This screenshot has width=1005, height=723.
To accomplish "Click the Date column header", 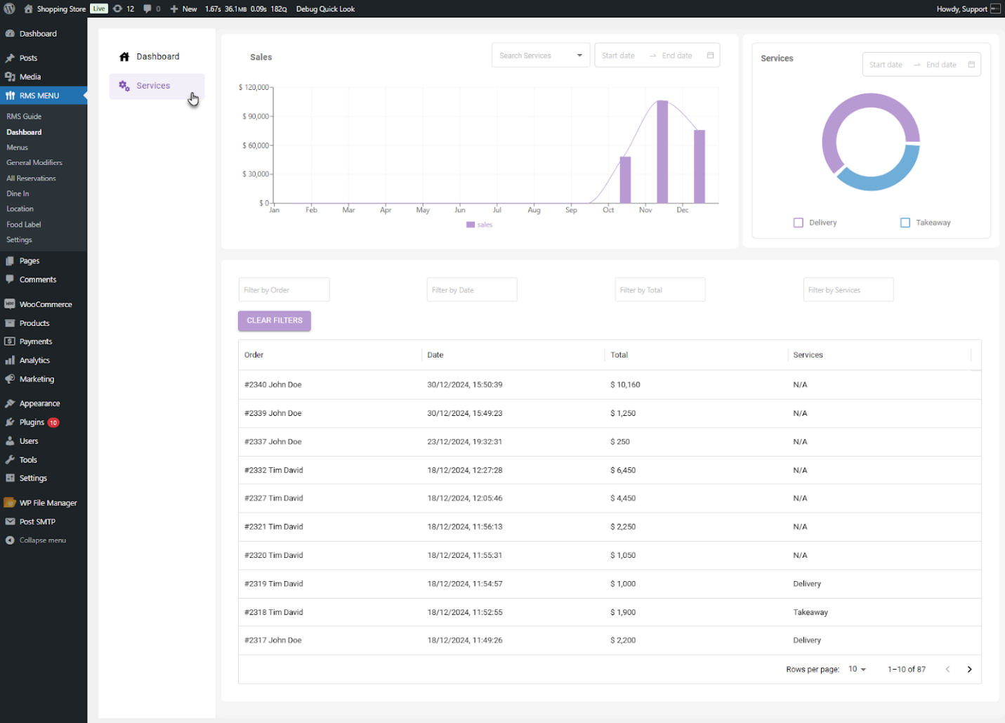I will (x=435, y=355).
